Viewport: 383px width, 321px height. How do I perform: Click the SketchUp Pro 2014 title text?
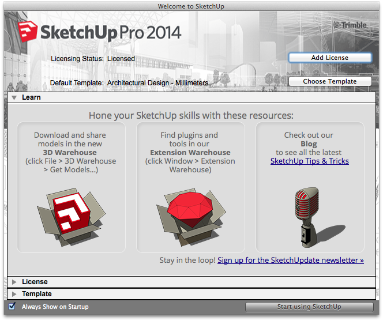coord(111,32)
